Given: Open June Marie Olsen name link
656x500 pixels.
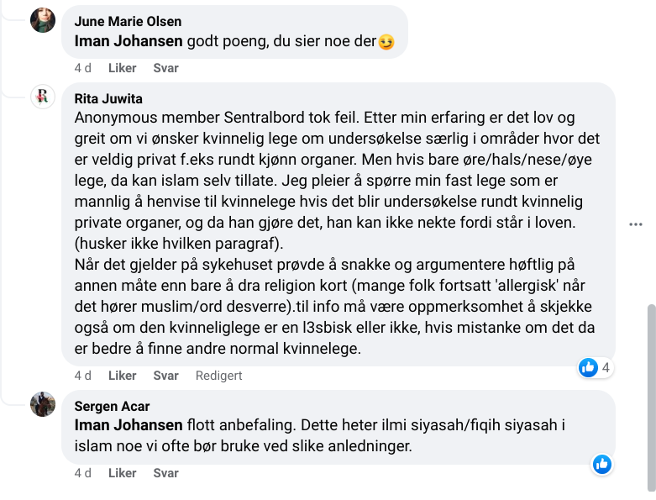Looking at the screenshot, I should 128,21.
